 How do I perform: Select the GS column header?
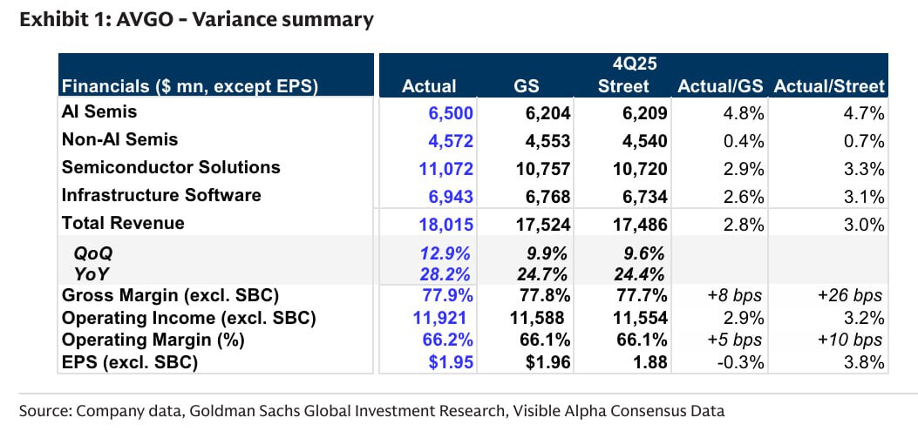(x=526, y=86)
